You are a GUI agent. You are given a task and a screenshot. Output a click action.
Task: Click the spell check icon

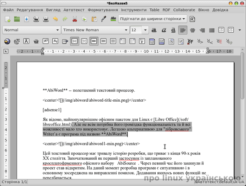113,19
